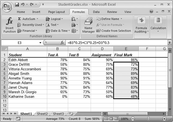
Task: Open the Sheet2 worksheet tab
Action: [x=42, y=114]
